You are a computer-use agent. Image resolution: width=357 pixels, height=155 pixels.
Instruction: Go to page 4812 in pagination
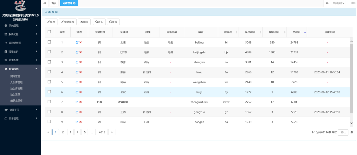(102, 132)
